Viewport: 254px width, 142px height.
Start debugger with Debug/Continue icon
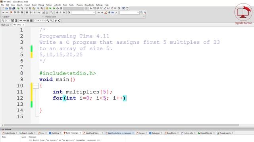click(91, 8)
